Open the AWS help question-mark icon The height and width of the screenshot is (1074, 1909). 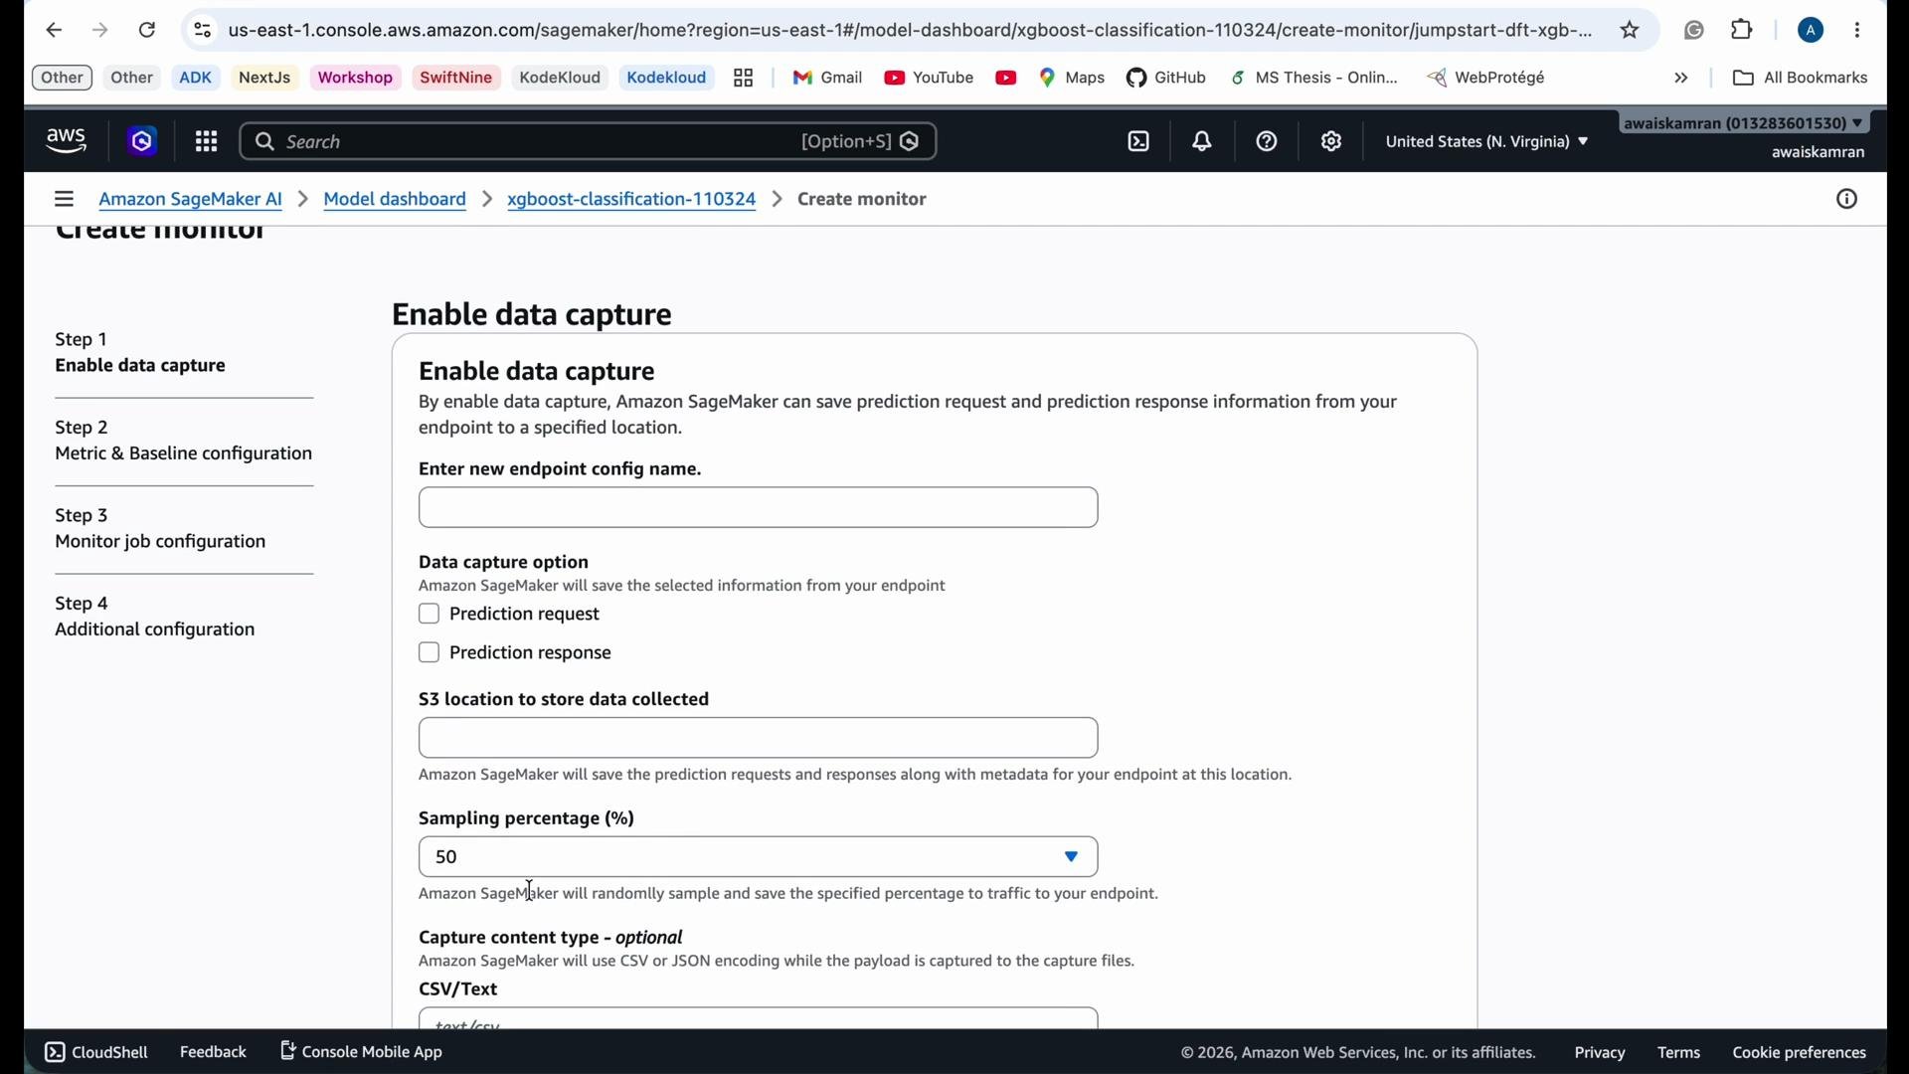point(1267,142)
